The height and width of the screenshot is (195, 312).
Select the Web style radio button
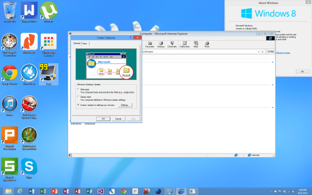coord(79,89)
